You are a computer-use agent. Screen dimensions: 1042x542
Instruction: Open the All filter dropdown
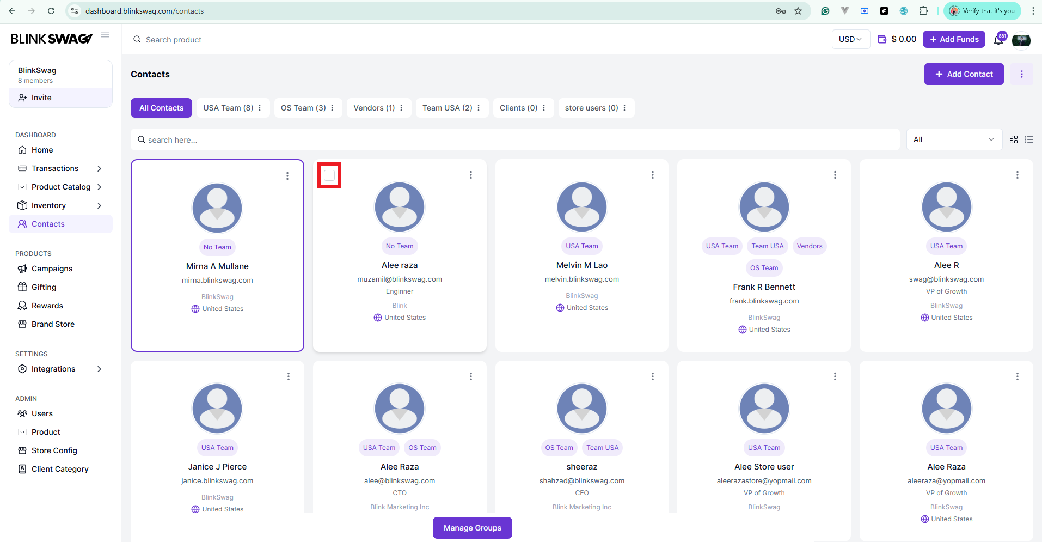click(x=954, y=139)
